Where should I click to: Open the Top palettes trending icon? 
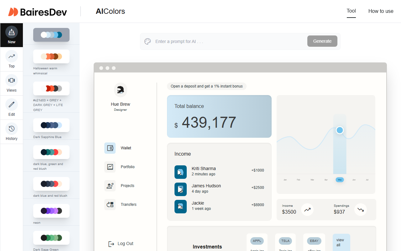[x=12, y=56]
